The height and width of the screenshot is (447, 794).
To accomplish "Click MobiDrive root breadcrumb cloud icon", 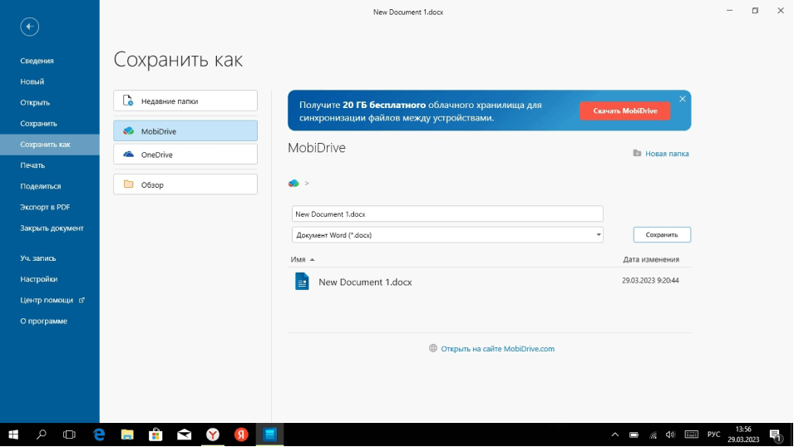I will click(x=293, y=184).
